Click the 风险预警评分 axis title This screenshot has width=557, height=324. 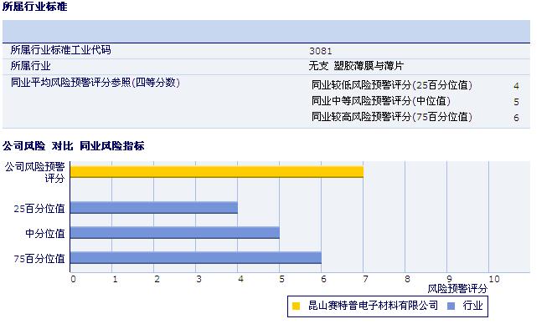coord(457,289)
